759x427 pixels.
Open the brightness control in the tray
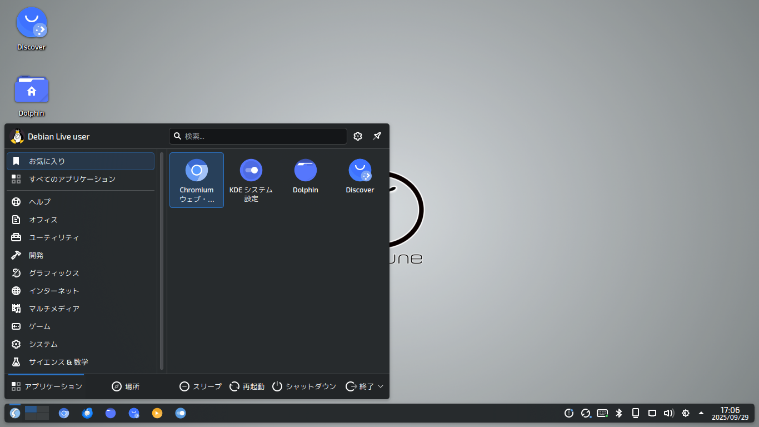tap(686, 413)
